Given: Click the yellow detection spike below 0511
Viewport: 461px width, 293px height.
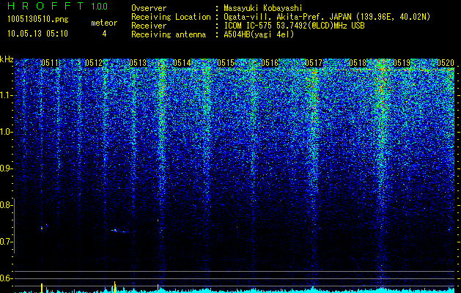Looking at the screenshot, I should click(42, 288).
